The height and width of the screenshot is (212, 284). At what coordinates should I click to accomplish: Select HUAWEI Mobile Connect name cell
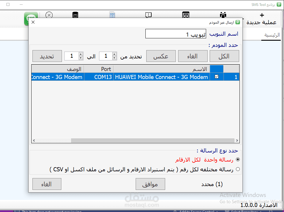coord(162,77)
